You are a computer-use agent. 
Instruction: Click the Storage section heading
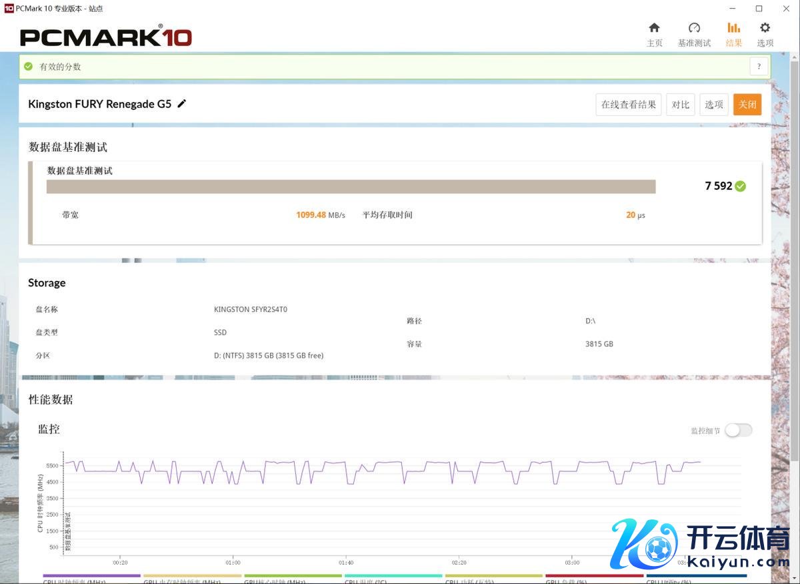point(47,283)
